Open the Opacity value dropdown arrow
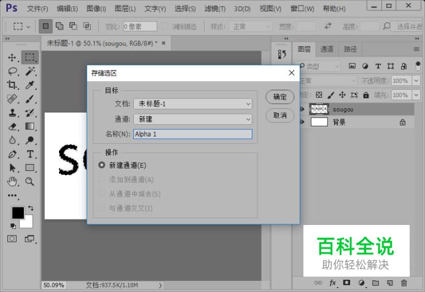Viewport: 425px width, 292px height. [x=416, y=81]
